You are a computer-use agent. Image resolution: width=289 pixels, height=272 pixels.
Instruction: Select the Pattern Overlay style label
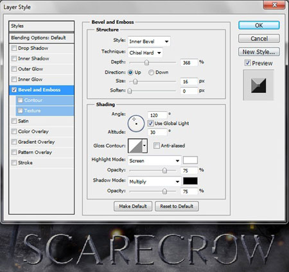click(x=35, y=153)
